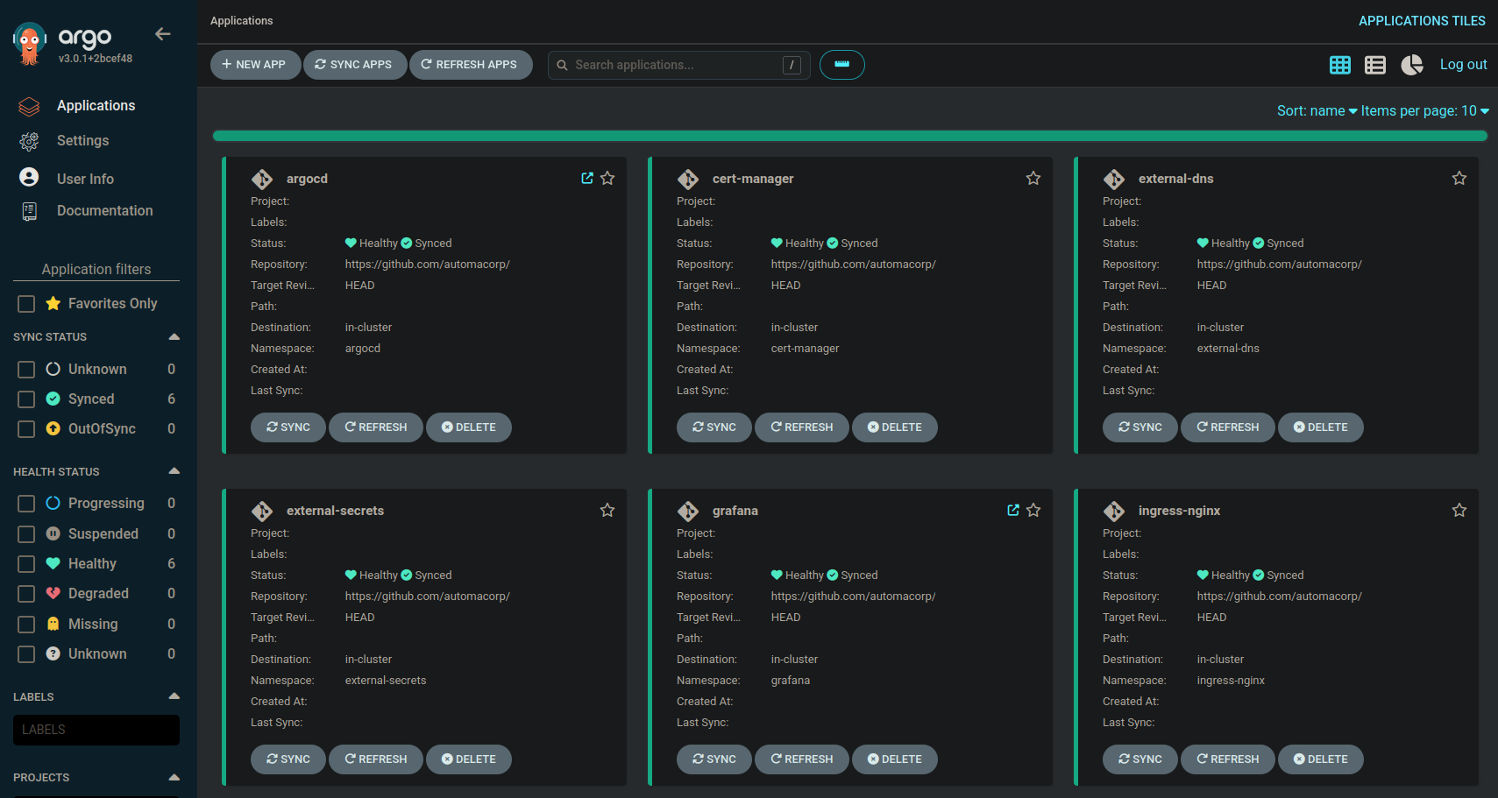Click the Settings gears icon in sidebar
This screenshot has width=1498, height=798.
coord(29,141)
